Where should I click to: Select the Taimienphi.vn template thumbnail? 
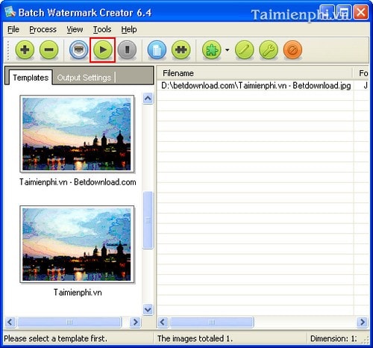77,244
